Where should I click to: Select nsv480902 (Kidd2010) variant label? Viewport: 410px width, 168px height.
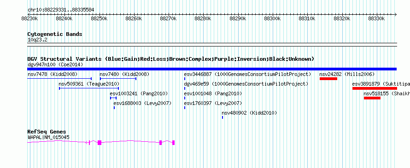click(249, 113)
